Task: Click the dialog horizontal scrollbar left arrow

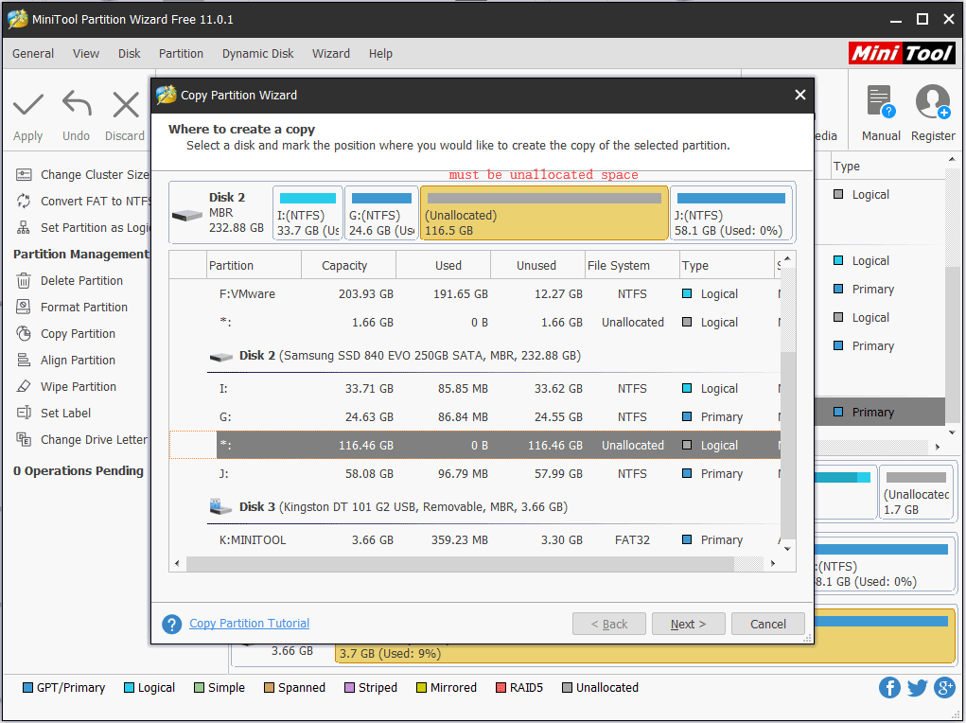Action: (x=178, y=563)
